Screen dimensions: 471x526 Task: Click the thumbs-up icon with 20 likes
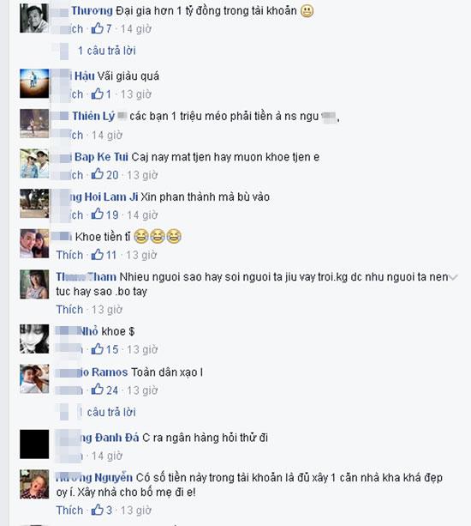pos(98,174)
